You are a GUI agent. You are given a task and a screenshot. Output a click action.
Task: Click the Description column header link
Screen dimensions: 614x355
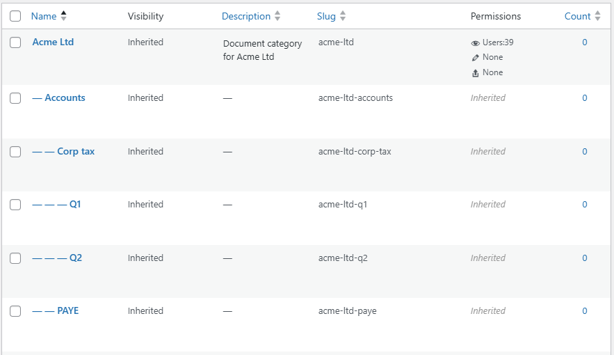[246, 16]
